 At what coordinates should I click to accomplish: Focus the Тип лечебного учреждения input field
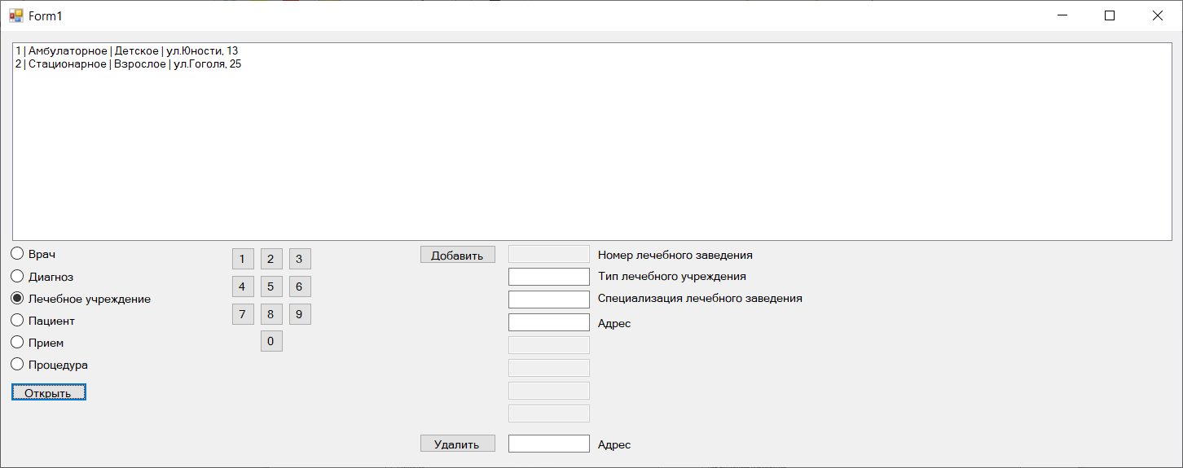[549, 277]
